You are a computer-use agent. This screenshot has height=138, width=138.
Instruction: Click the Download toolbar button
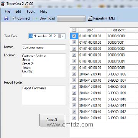(x=45, y=18)
